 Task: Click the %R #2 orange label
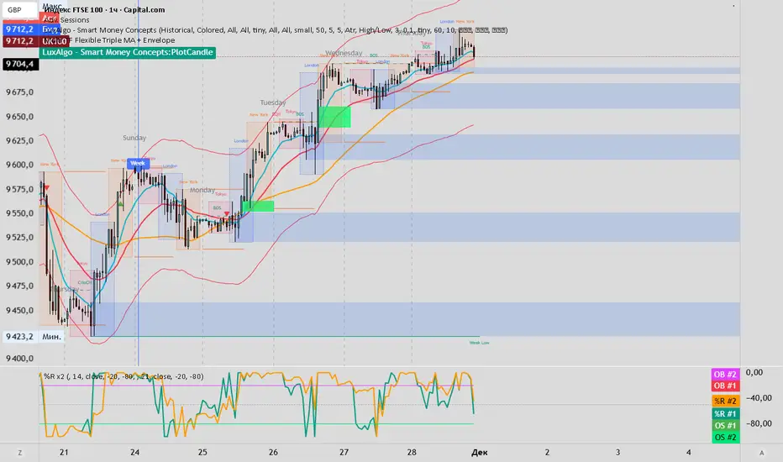click(725, 401)
